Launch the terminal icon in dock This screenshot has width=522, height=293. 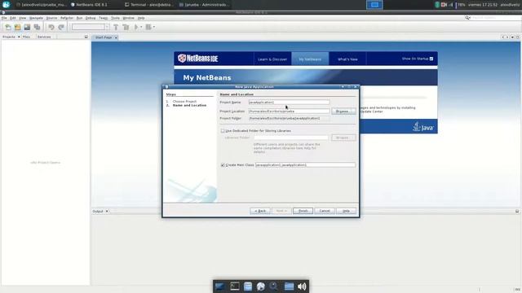tap(235, 286)
